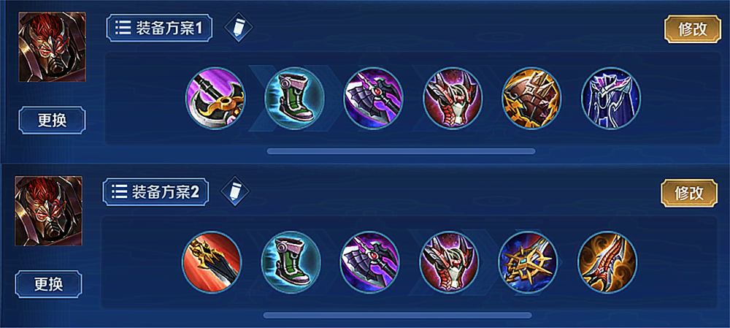The width and height of the screenshot is (730, 328).
Task: Select the golden star shield item
Action: pyautogui.click(x=528, y=262)
